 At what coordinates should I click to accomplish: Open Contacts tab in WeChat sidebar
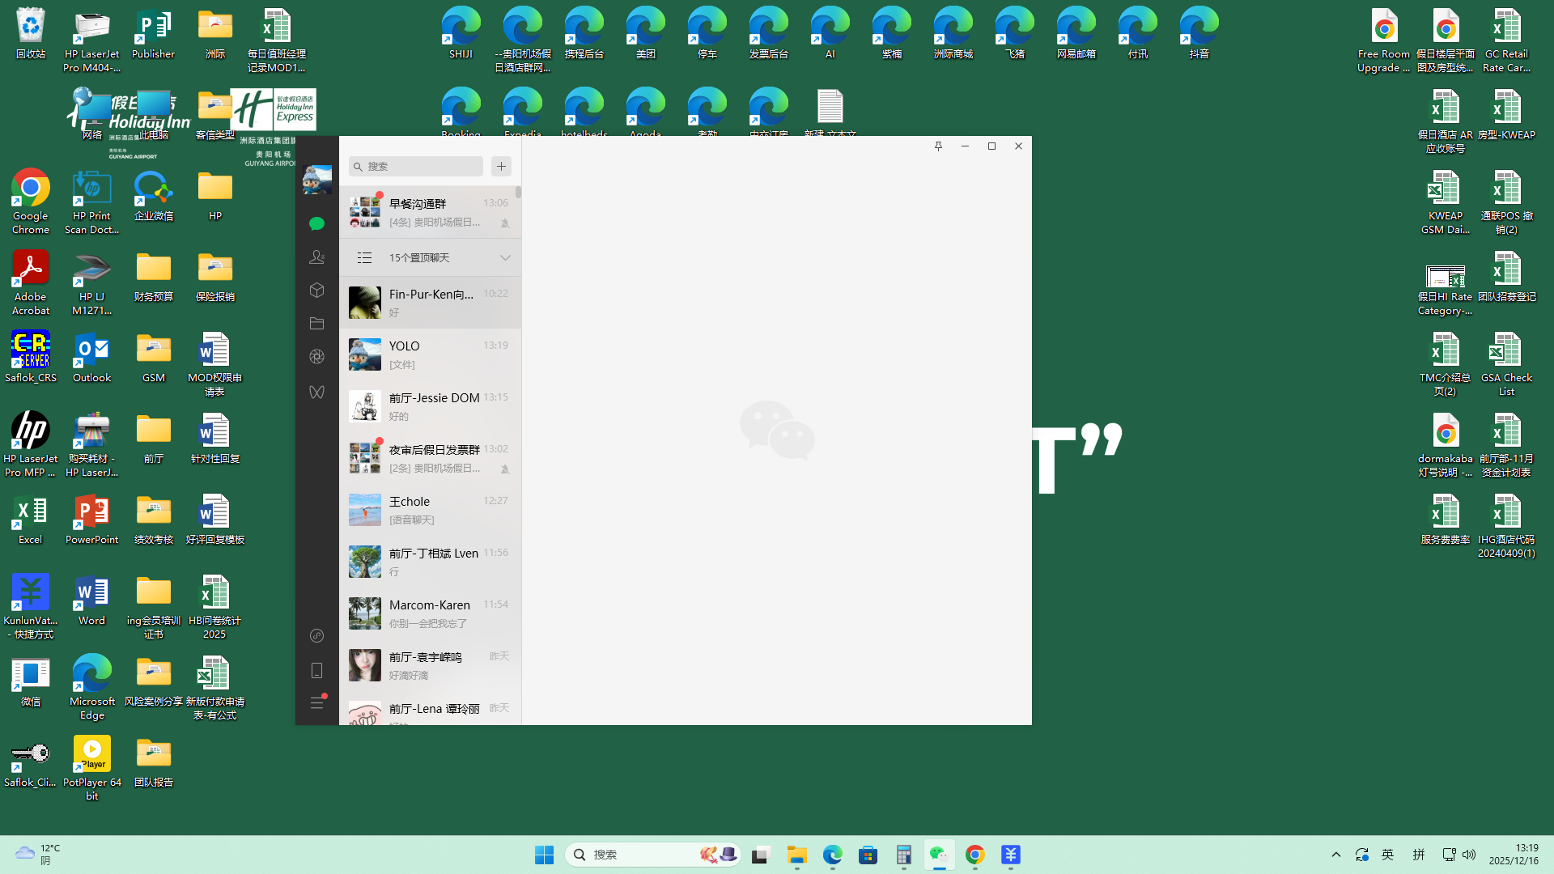pyautogui.click(x=316, y=257)
